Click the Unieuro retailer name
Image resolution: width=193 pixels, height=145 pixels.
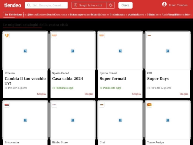pyautogui.click(x=10, y=73)
